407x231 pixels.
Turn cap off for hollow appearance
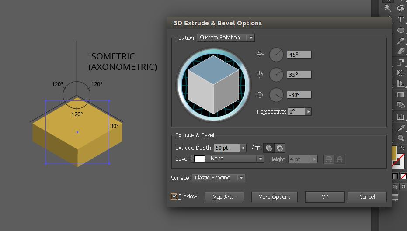coord(280,148)
